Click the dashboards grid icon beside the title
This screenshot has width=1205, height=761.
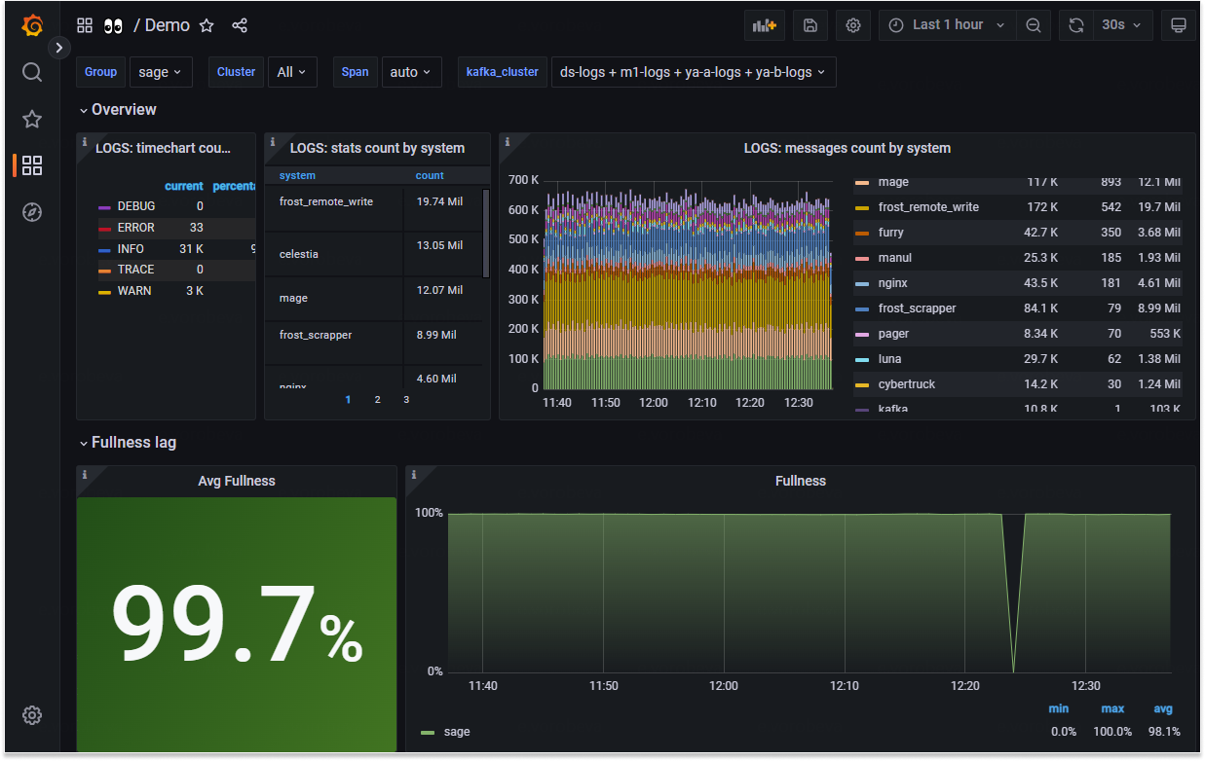[85, 25]
